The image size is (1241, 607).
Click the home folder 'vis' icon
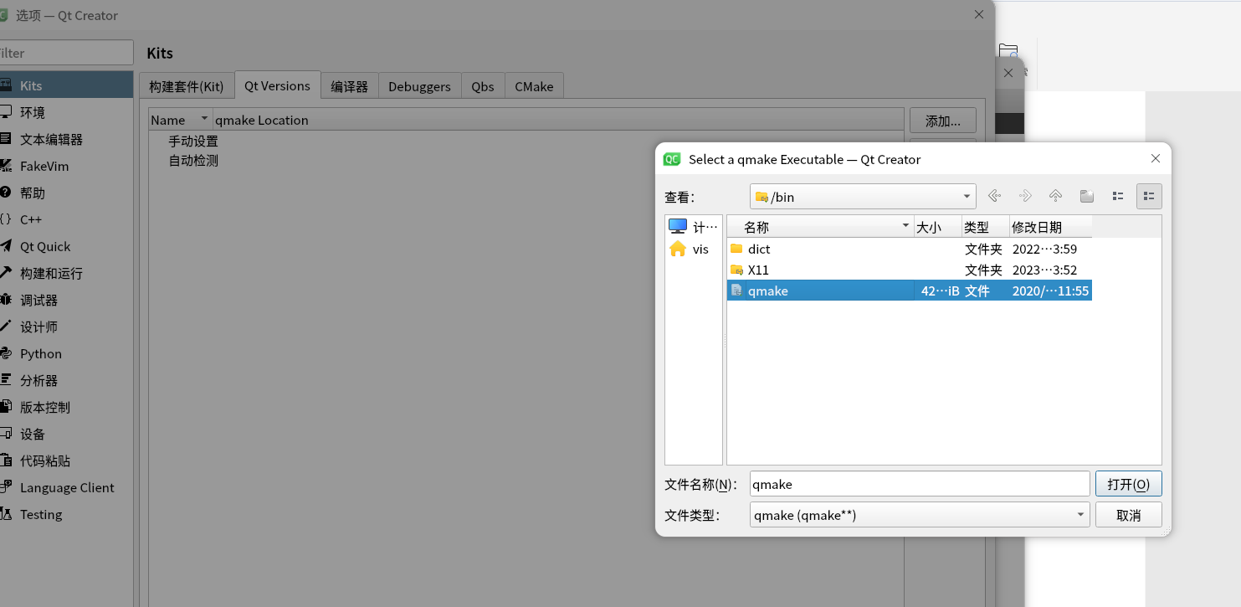(x=678, y=249)
